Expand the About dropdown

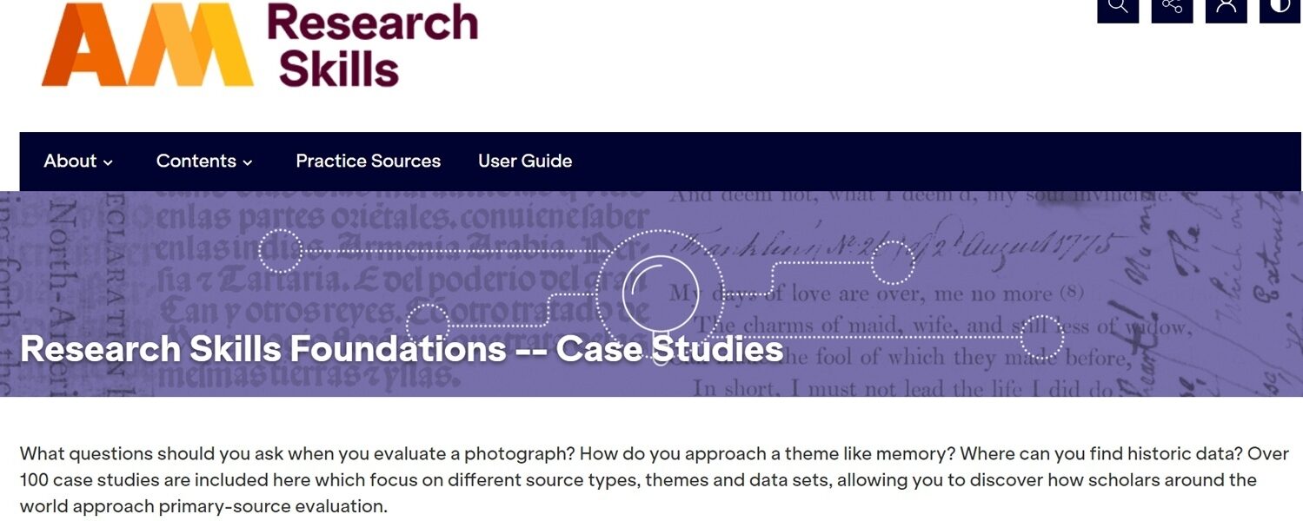[x=78, y=161]
